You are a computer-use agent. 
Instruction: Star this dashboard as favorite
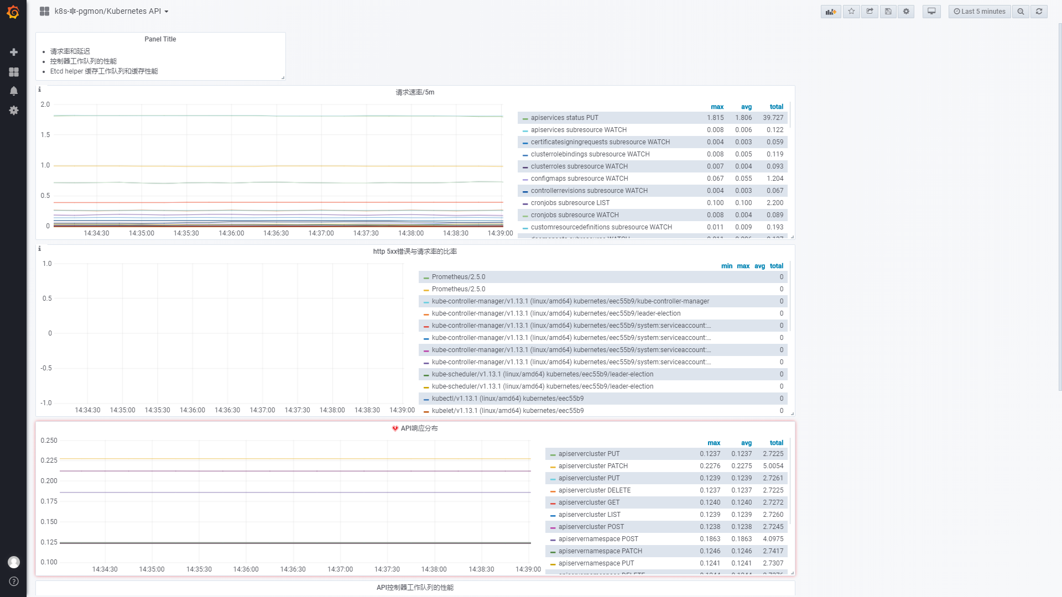[x=851, y=12]
